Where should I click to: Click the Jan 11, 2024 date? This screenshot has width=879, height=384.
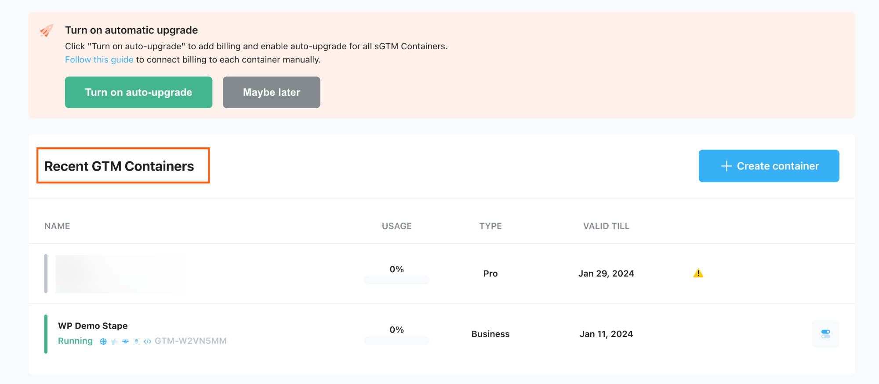[606, 334]
